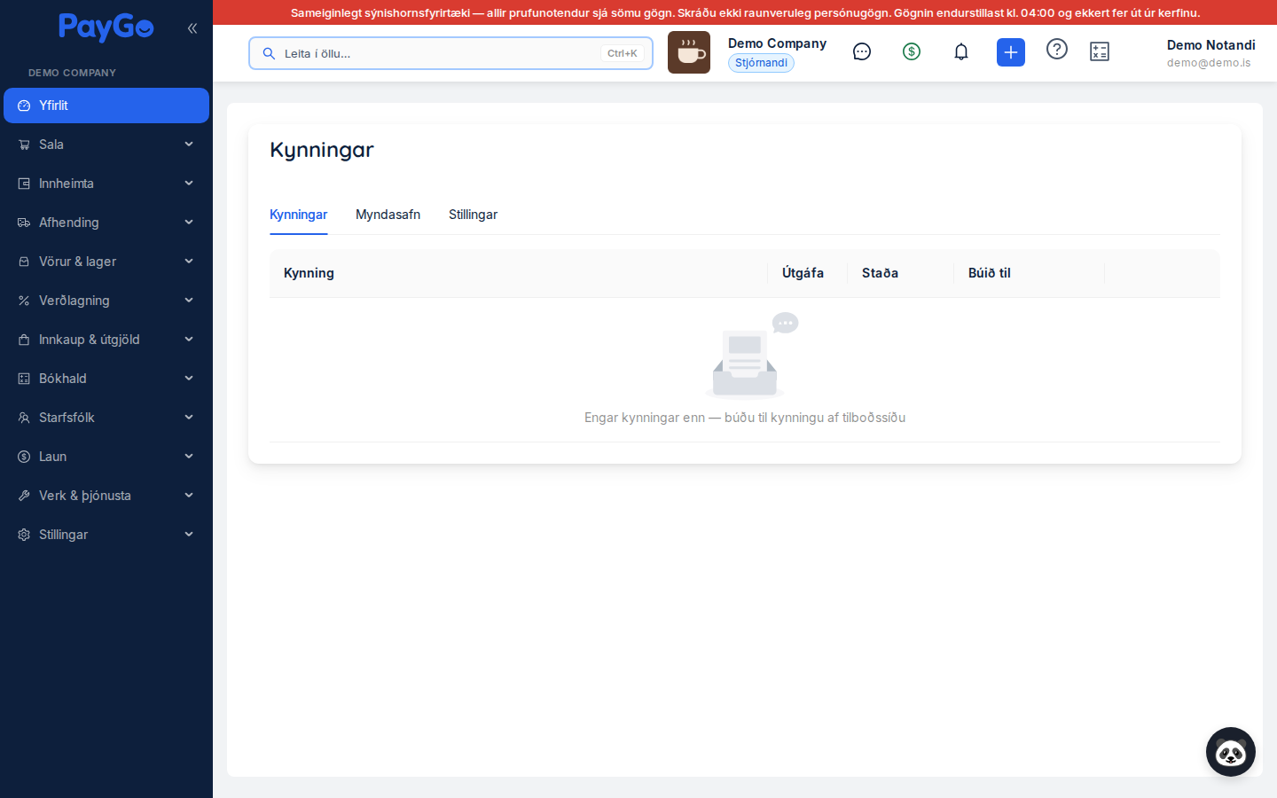Open help question mark icon

[1057, 50]
